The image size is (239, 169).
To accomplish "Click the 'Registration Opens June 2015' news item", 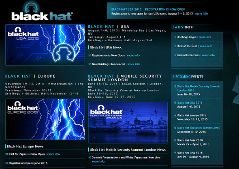I will [x=28, y=163].
